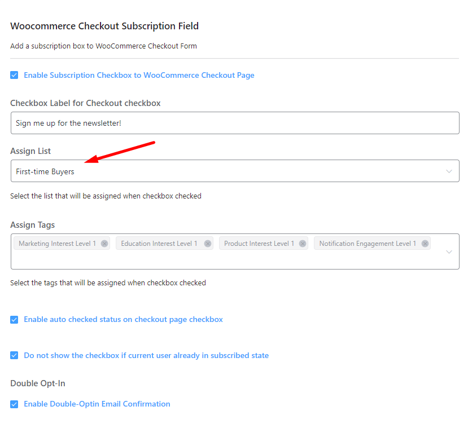
Task: Open the Assign List dropdown arrow
Action: 449,171
